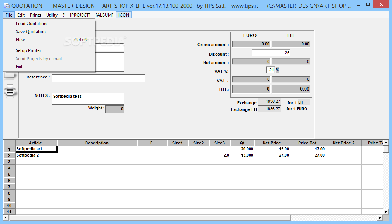This screenshot has width=392, height=224.
Task: Click the quantity cell 20.000
Action: (x=242, y=149)
